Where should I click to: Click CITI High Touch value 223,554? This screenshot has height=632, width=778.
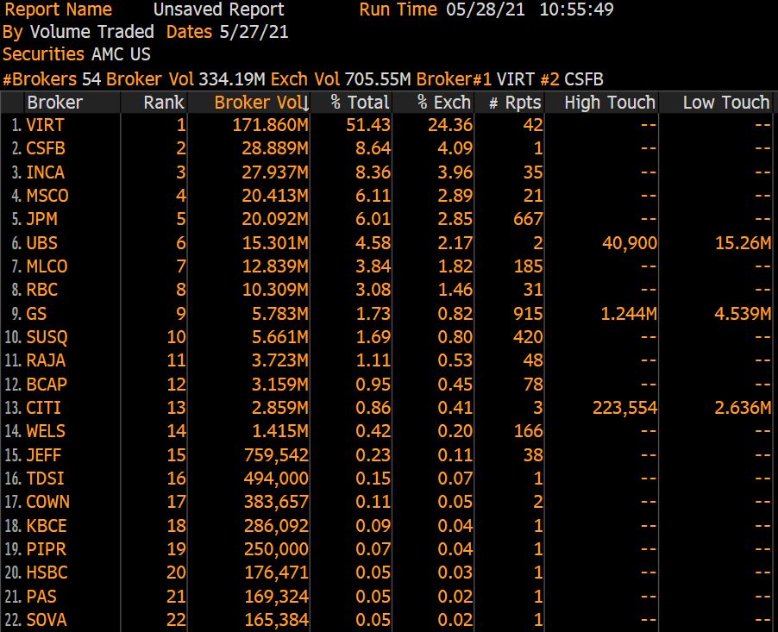point(625,407)
